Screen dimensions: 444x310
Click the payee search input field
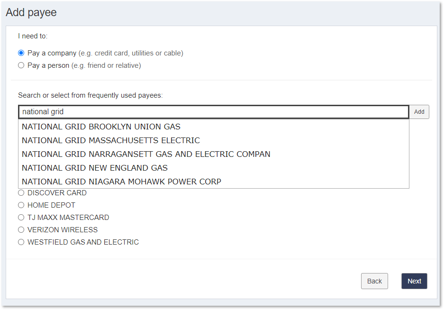click(x=214, y=112)
